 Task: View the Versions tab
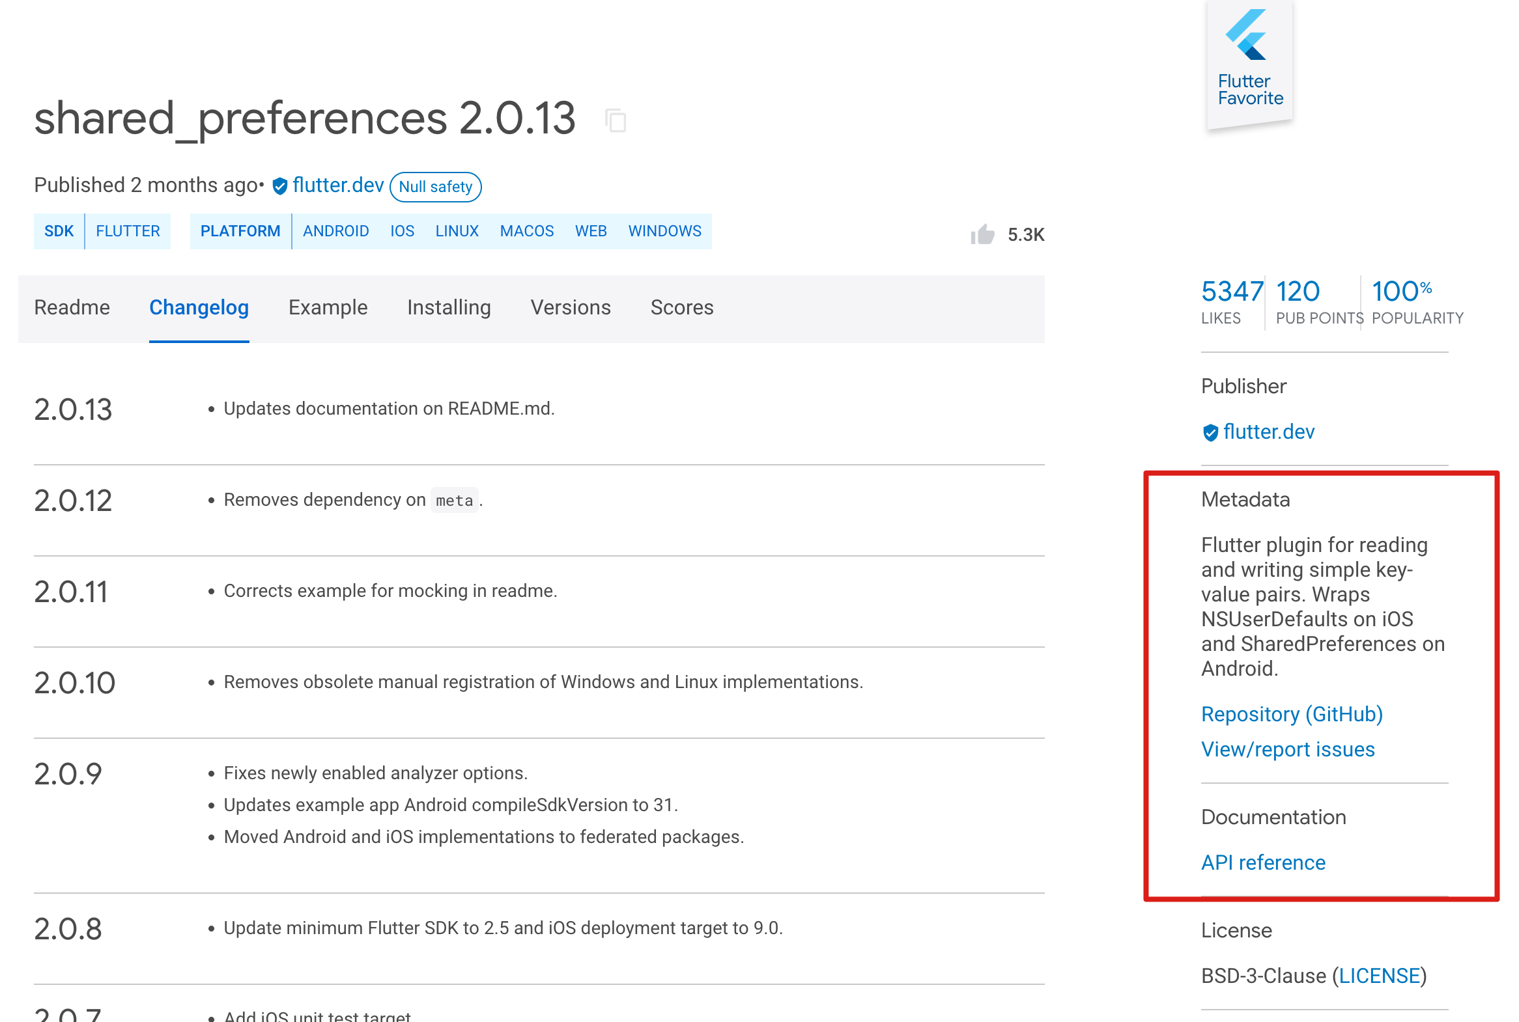pos(571,308)
